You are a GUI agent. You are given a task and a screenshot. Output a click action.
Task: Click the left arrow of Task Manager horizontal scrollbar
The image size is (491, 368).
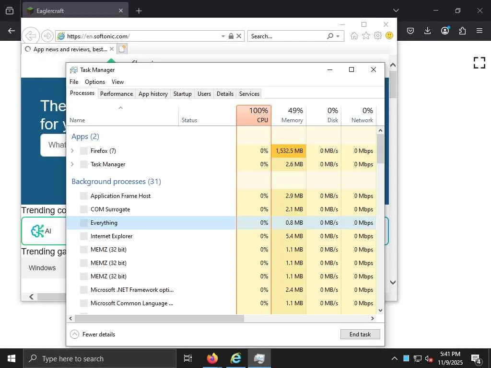point(70,318)
